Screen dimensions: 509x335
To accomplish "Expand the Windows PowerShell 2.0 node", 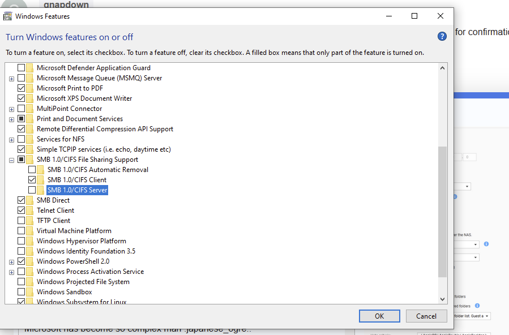I will tap(11, 261).
